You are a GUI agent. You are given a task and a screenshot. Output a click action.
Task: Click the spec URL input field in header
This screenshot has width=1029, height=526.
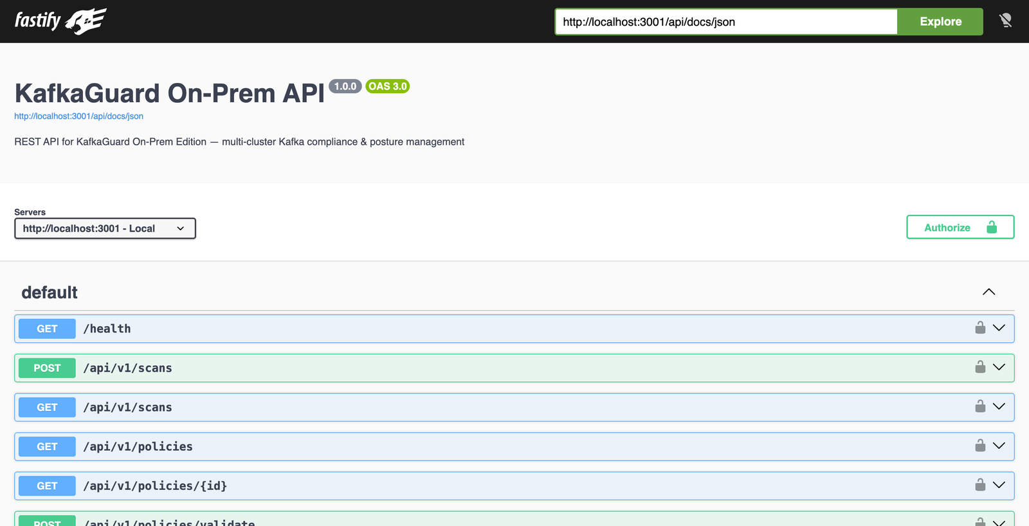(726, 21)
